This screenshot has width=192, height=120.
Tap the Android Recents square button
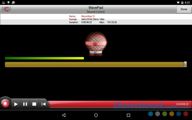[x=128, y=115]
